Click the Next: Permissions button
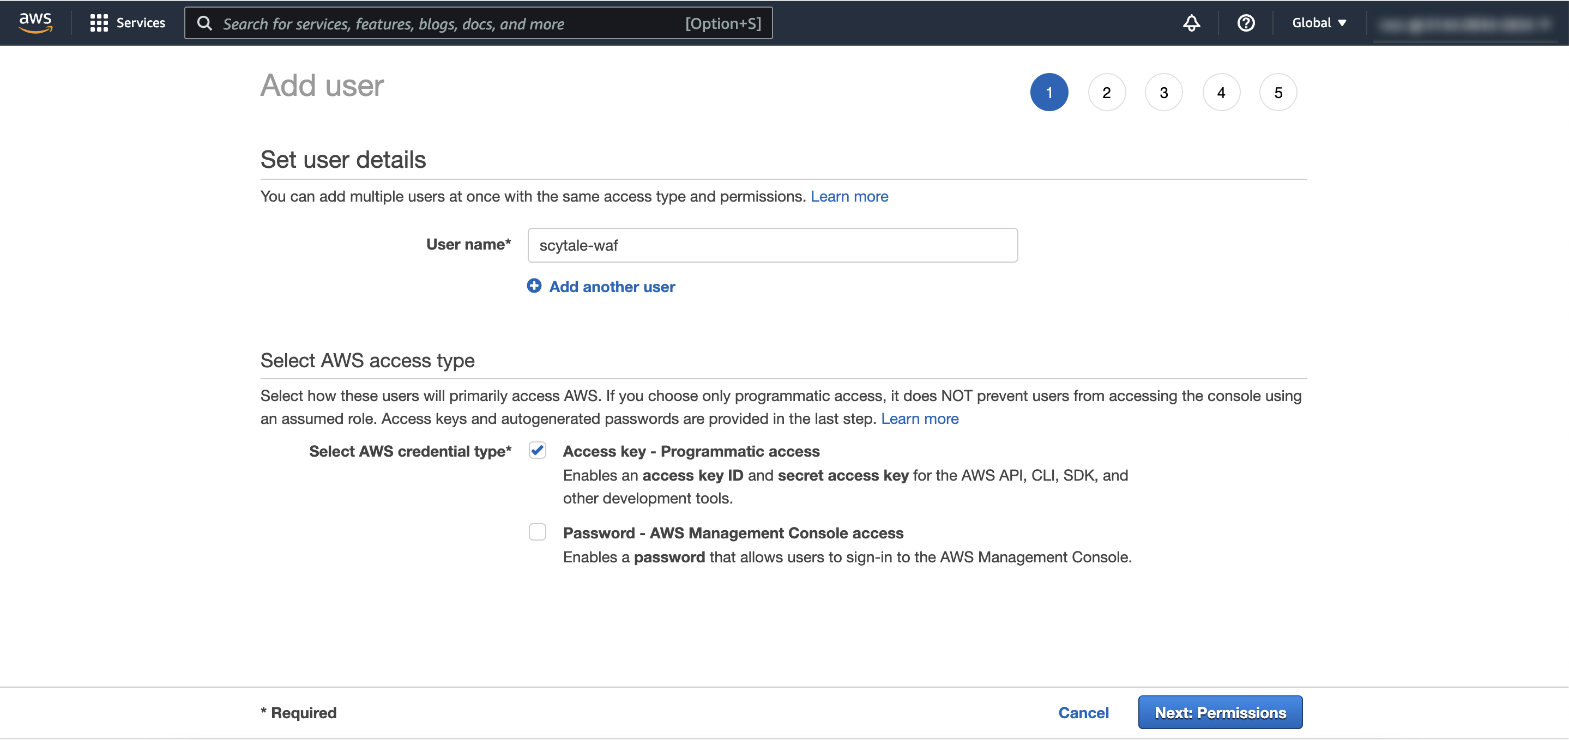 click(1220, 712)
